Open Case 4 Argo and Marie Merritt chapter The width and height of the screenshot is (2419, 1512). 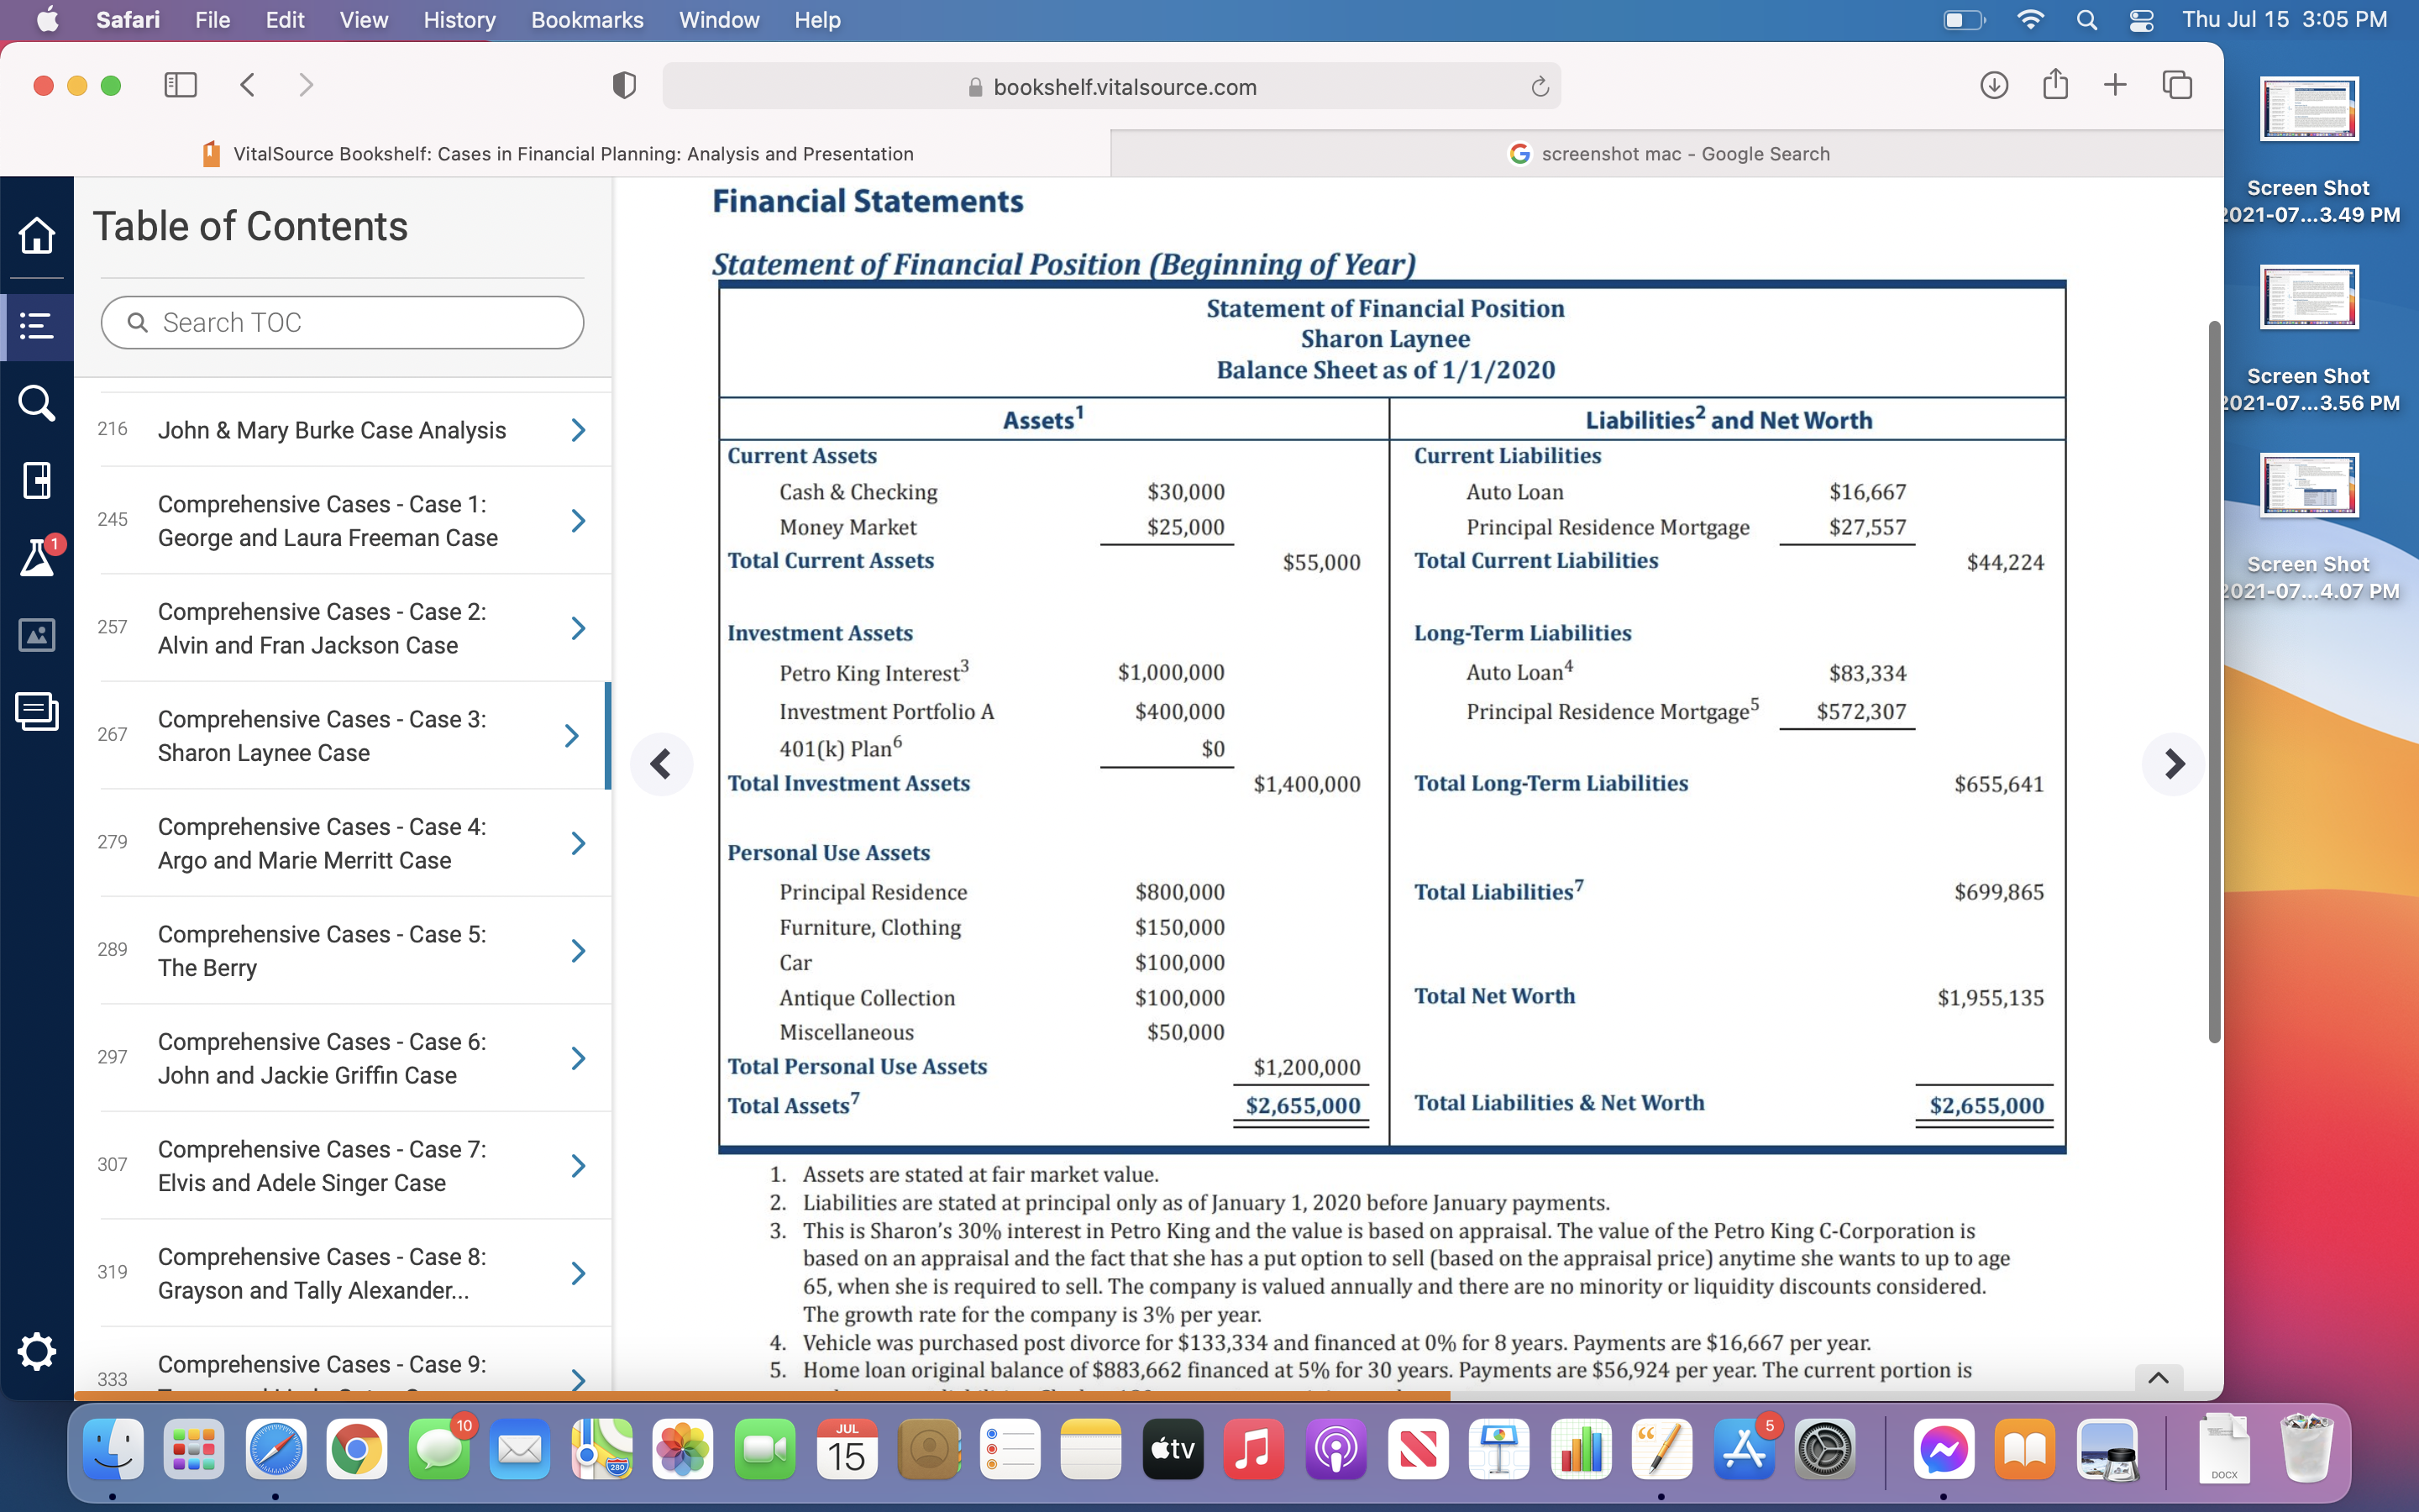(x=322, y=843)
